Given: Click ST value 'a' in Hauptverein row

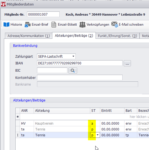Looking at the screenshot, I should tap(95, 124).
